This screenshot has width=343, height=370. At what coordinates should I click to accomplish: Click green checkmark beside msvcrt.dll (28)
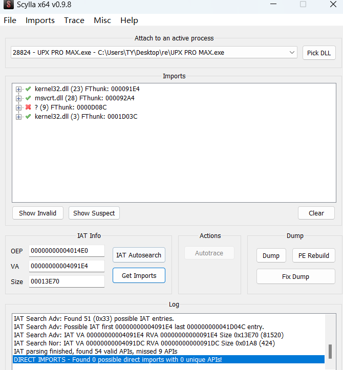tap(28, 98)
